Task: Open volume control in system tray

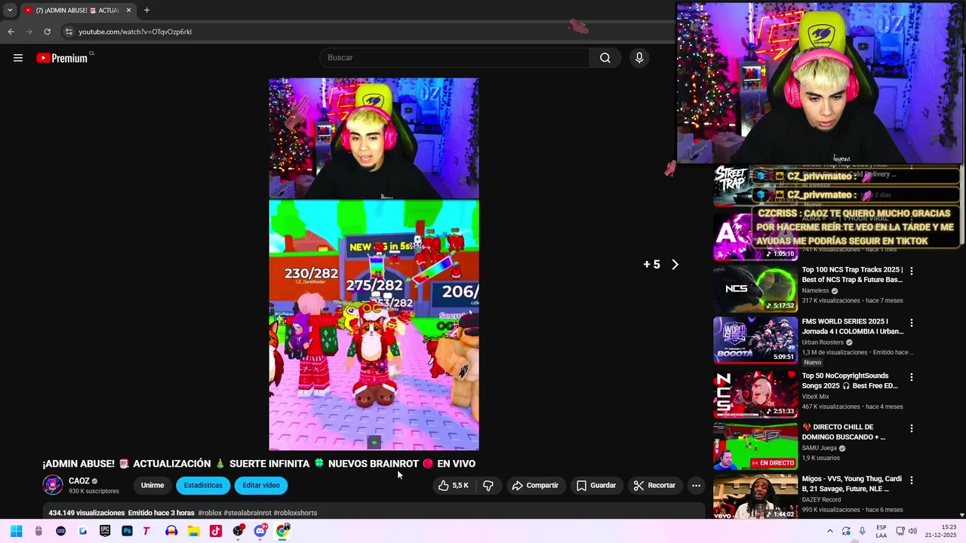Action: click(912, 531)
